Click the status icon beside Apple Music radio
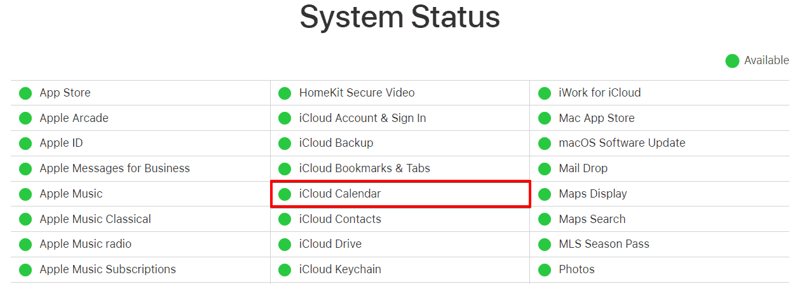The height and width of the screenshot is (284, 802). [25, 244]
